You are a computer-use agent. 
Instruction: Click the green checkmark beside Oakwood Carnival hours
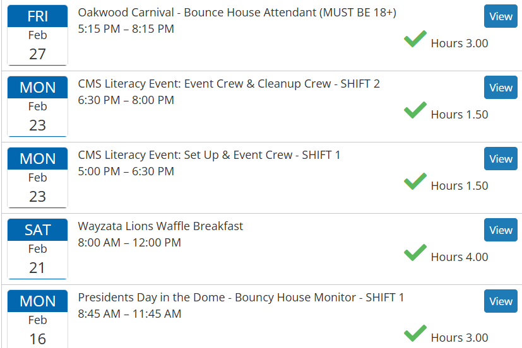pos(415,40)
